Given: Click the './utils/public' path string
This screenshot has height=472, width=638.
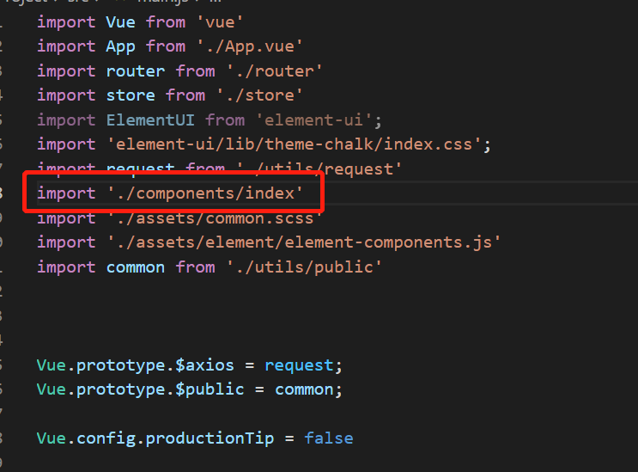Looking at the screenshot, I should 304,267.
